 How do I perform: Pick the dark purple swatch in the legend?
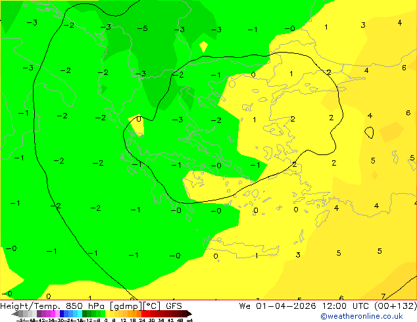coord(39,313)
